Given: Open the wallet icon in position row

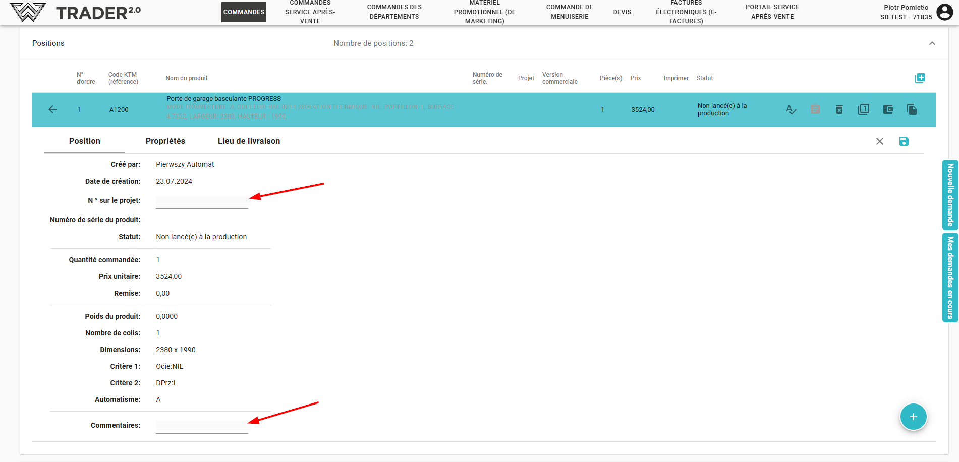Looking at the screenshot, I should coord(888,109).
